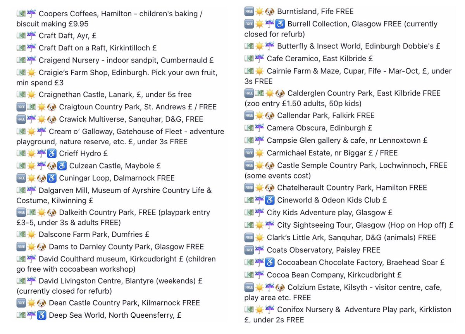Image resolution: width=465 pixels, height=334 pixels.
Task: Click 'Cineworld & Odeon Kids Club £'
Action: (332, 201)
